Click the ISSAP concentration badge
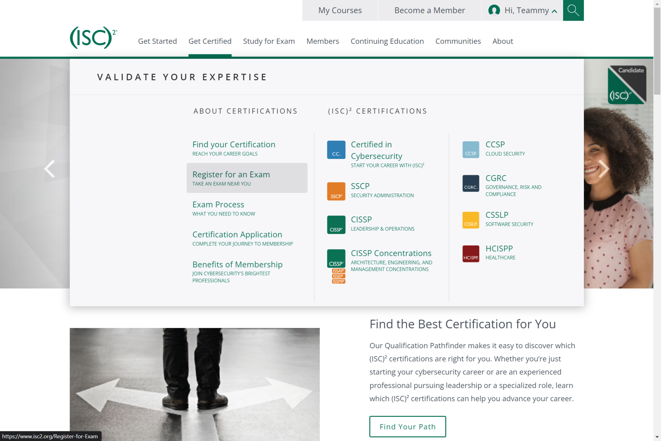The height and width of the screenshot is (441, 661). [338, 271]
